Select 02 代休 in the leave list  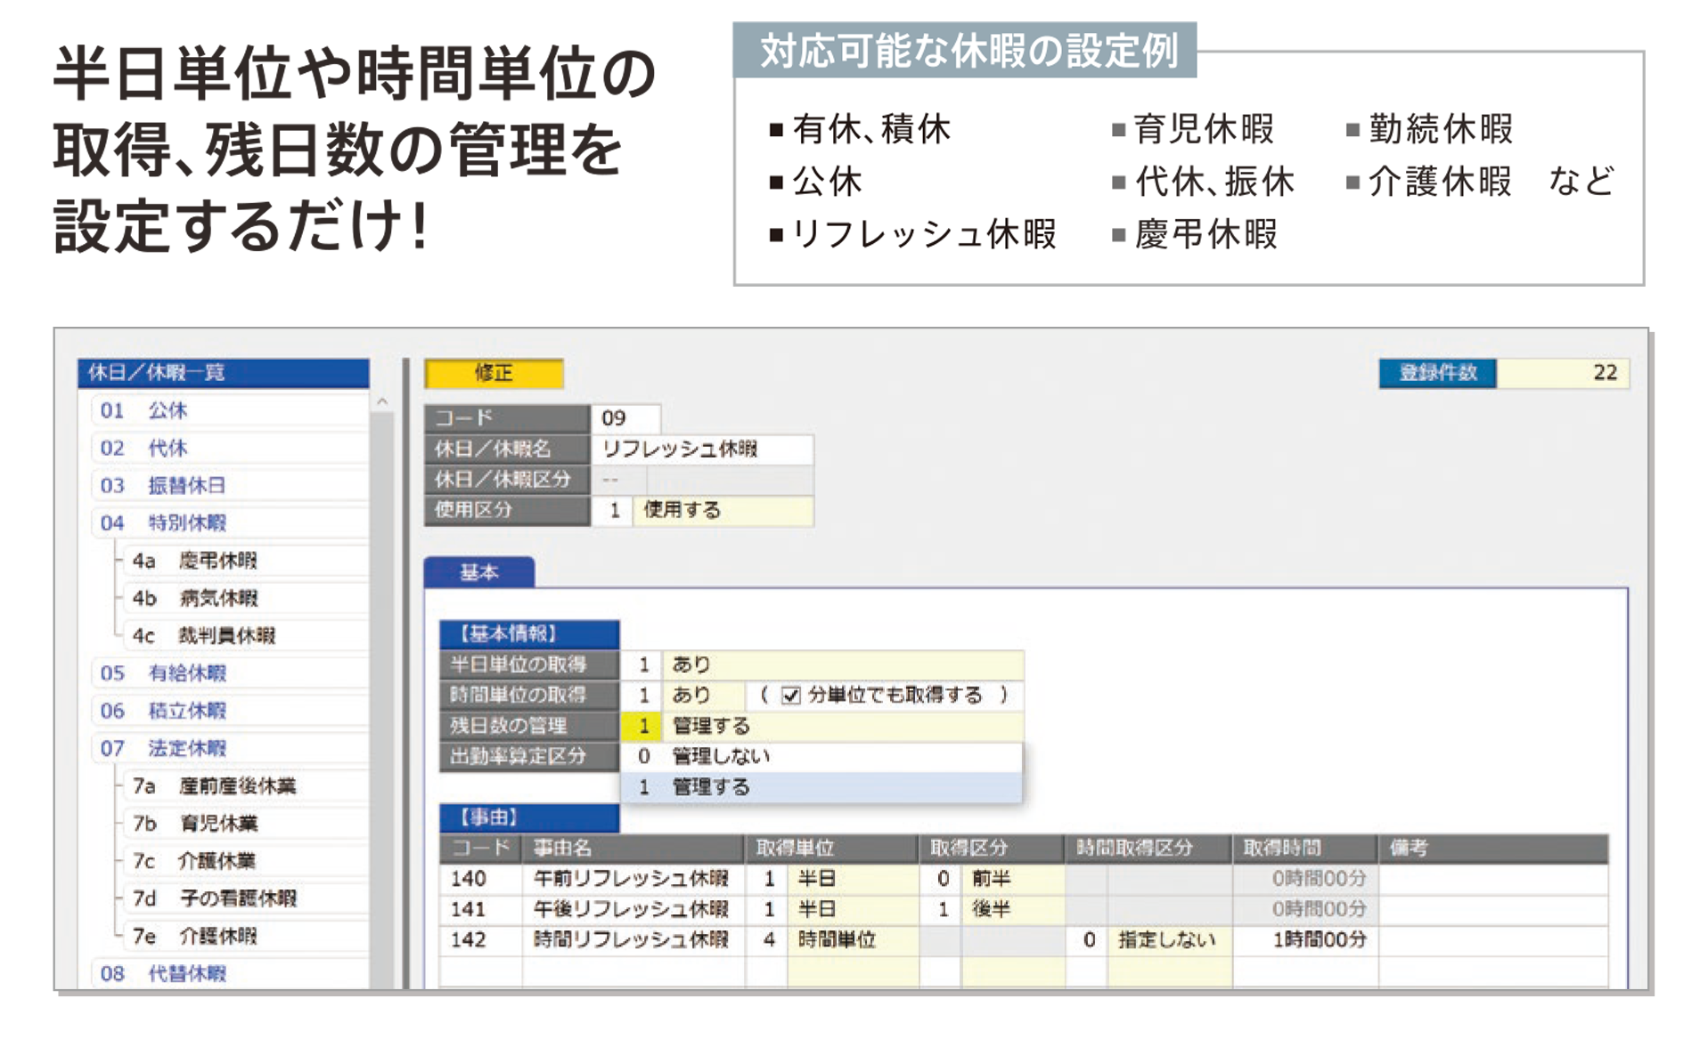tap(229, 448)
